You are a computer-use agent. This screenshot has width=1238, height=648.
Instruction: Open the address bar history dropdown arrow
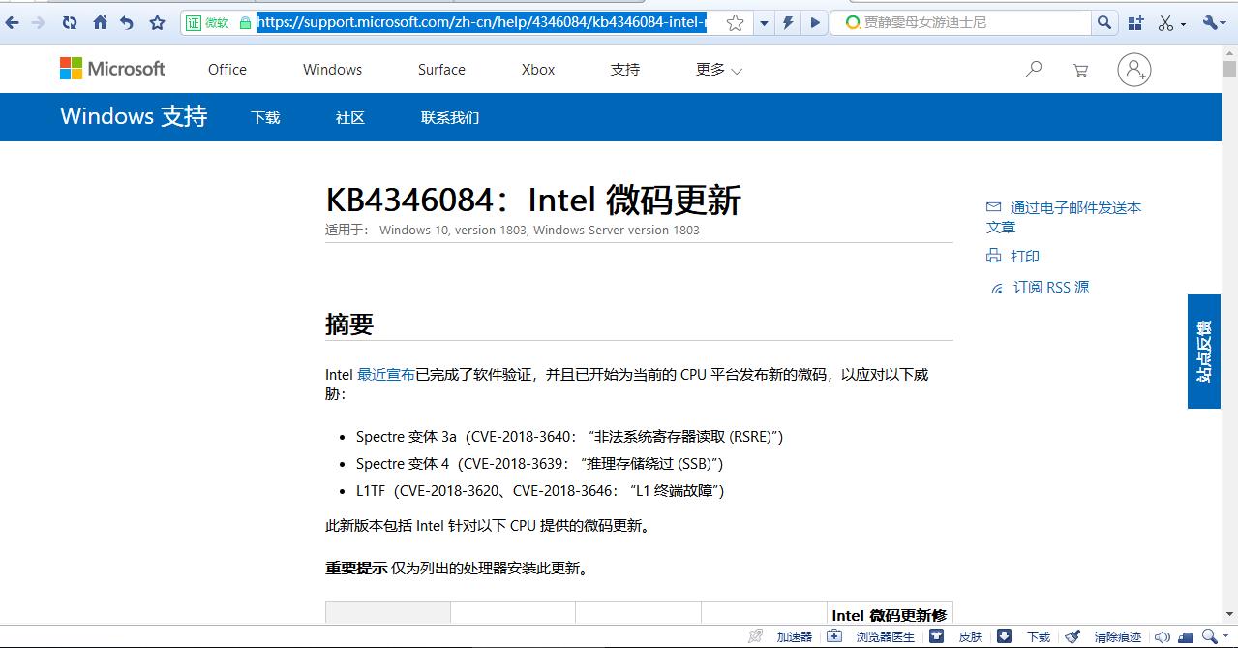tap(764, 22)
